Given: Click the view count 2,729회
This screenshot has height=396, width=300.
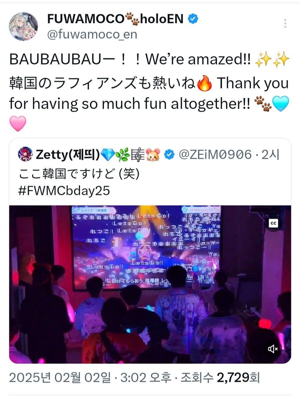Looking at the screenshot, I should (238, 378).
